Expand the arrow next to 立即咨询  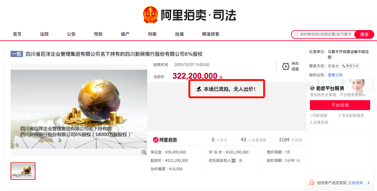369,183
